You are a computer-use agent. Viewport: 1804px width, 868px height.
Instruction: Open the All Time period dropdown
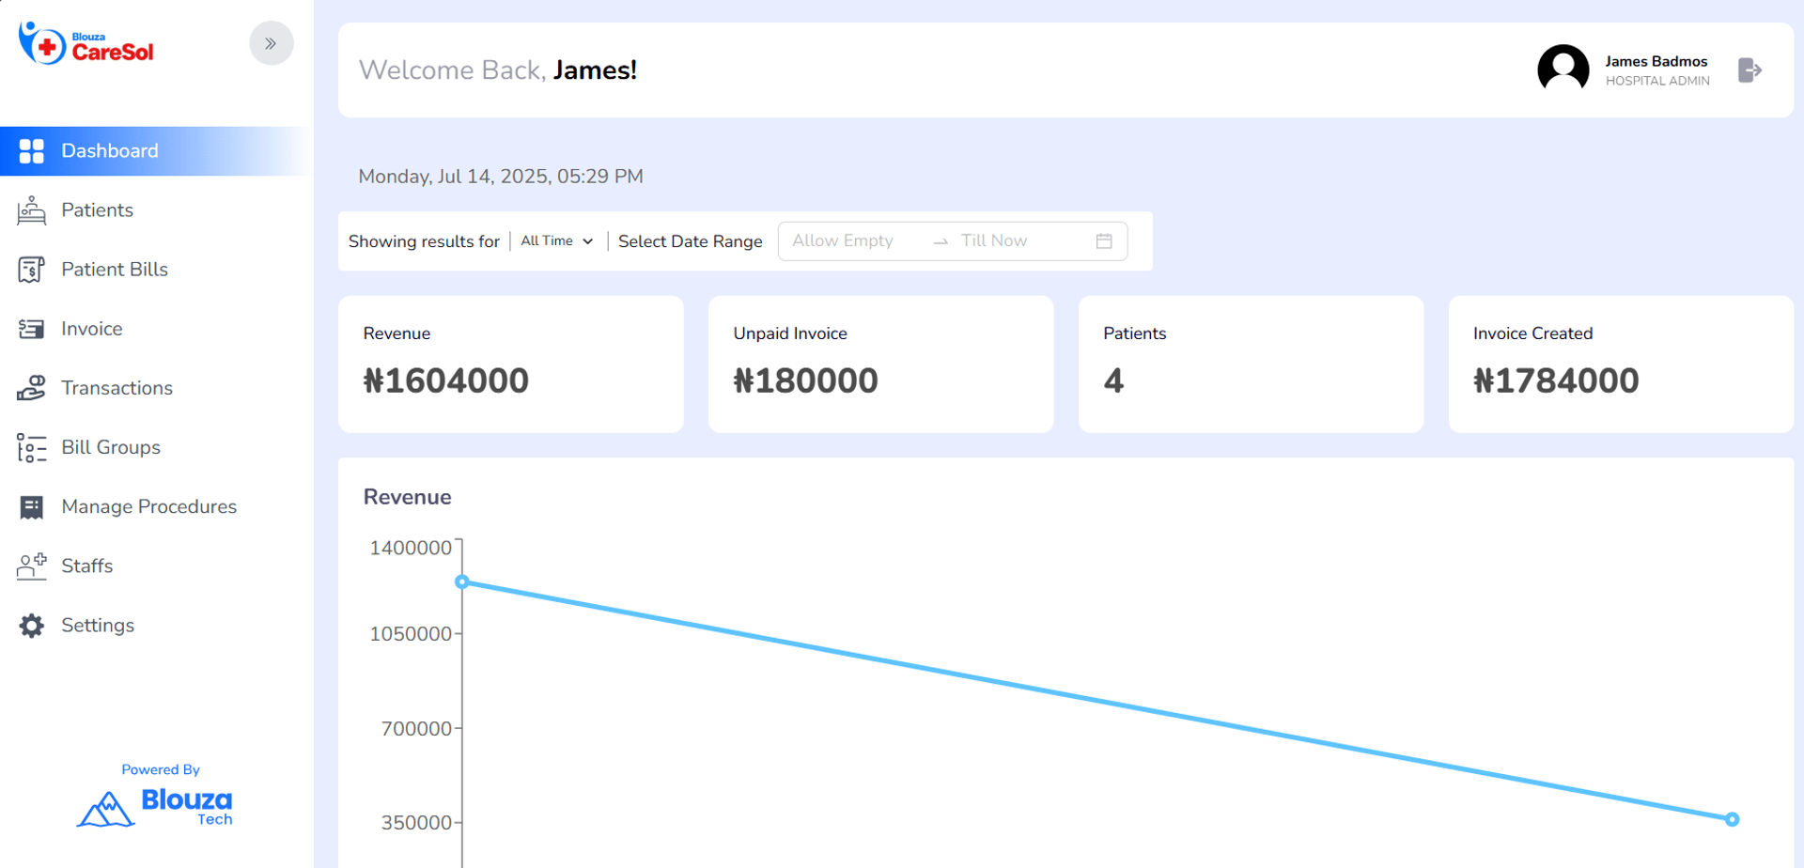pyautogui.click(x=557, y=241)
